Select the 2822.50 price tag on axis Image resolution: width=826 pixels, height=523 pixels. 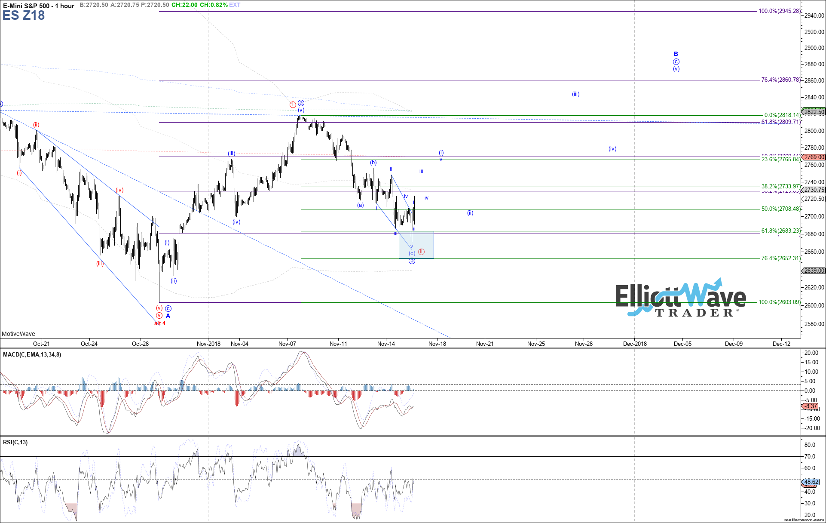coord(814,112)
